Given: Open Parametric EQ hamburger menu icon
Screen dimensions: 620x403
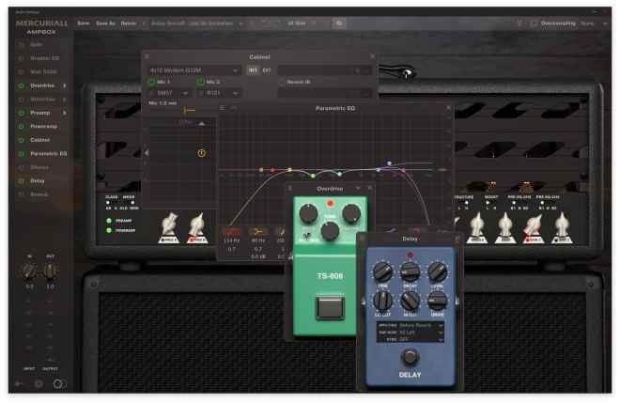Looking at the screenshot, I should (x=222, y=108).
